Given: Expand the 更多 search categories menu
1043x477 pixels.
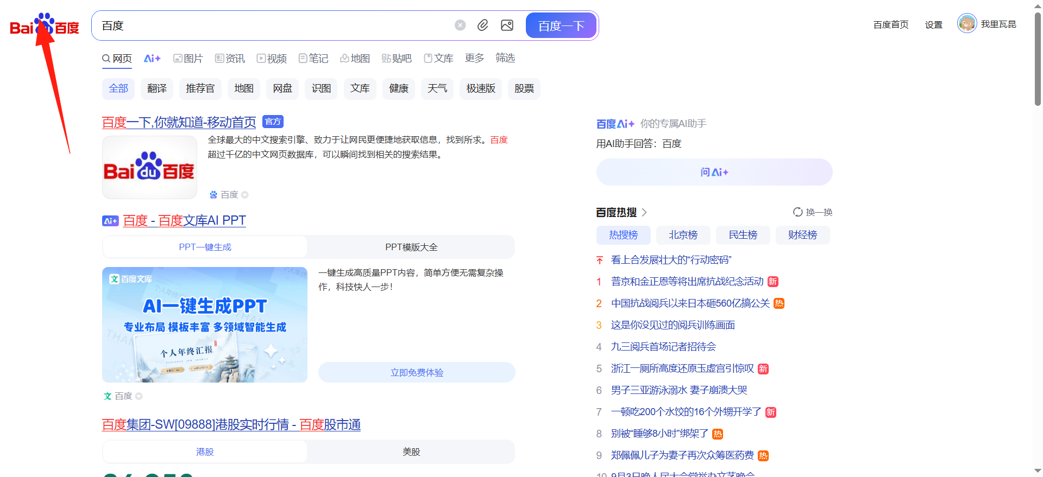Looking at the screenshot, I should (x=474, y=58).
